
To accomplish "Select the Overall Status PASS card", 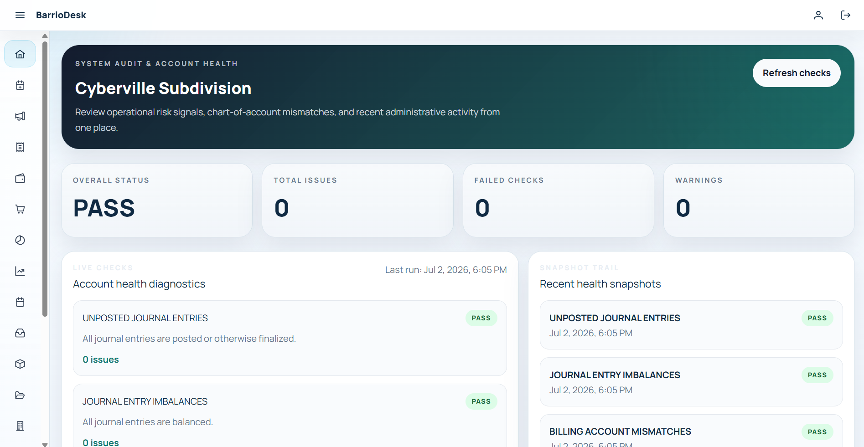I will [x=157, y=200].
